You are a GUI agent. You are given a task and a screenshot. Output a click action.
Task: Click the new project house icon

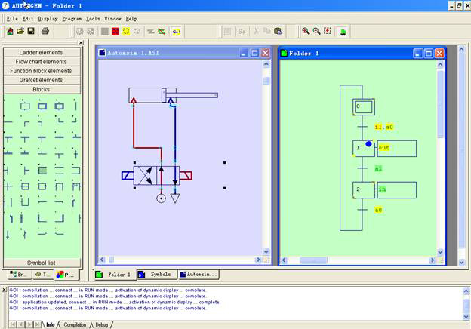(10, 31)
